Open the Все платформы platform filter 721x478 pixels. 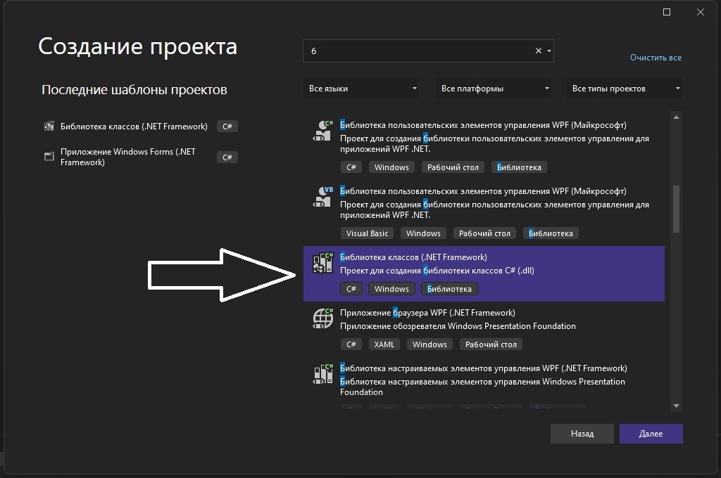point(494,88)
